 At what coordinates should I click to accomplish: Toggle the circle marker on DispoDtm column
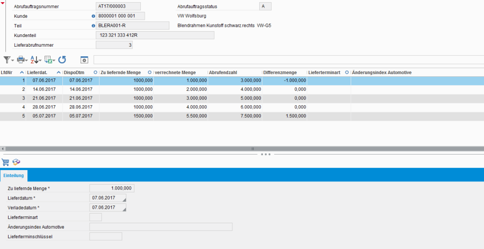click(95, 72)
